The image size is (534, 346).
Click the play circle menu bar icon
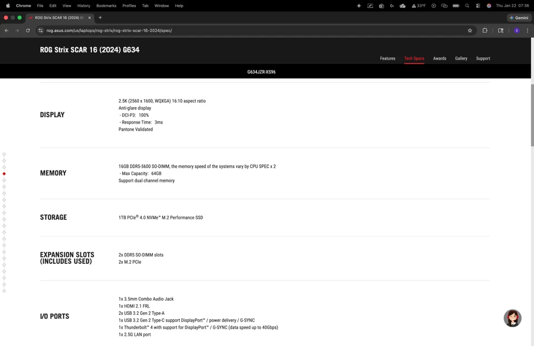coord(433,6)
